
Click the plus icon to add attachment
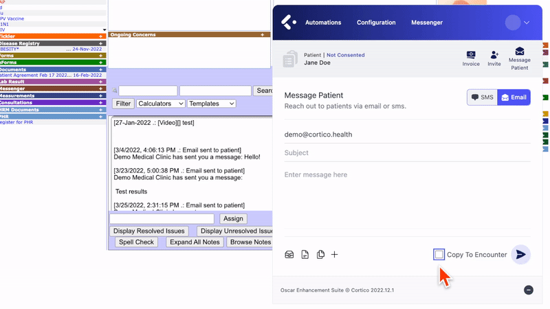(x=335, y=255)
